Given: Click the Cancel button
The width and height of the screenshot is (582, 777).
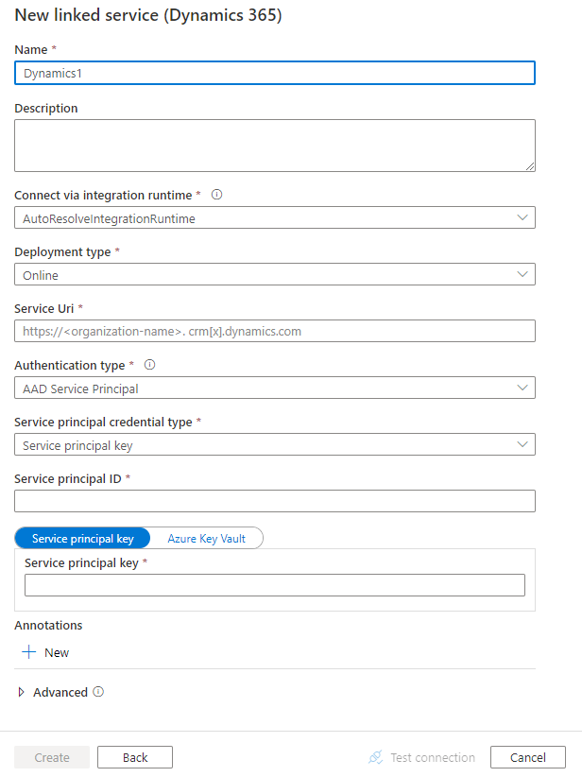Looking at the screenshot, I should click(527, 757).
